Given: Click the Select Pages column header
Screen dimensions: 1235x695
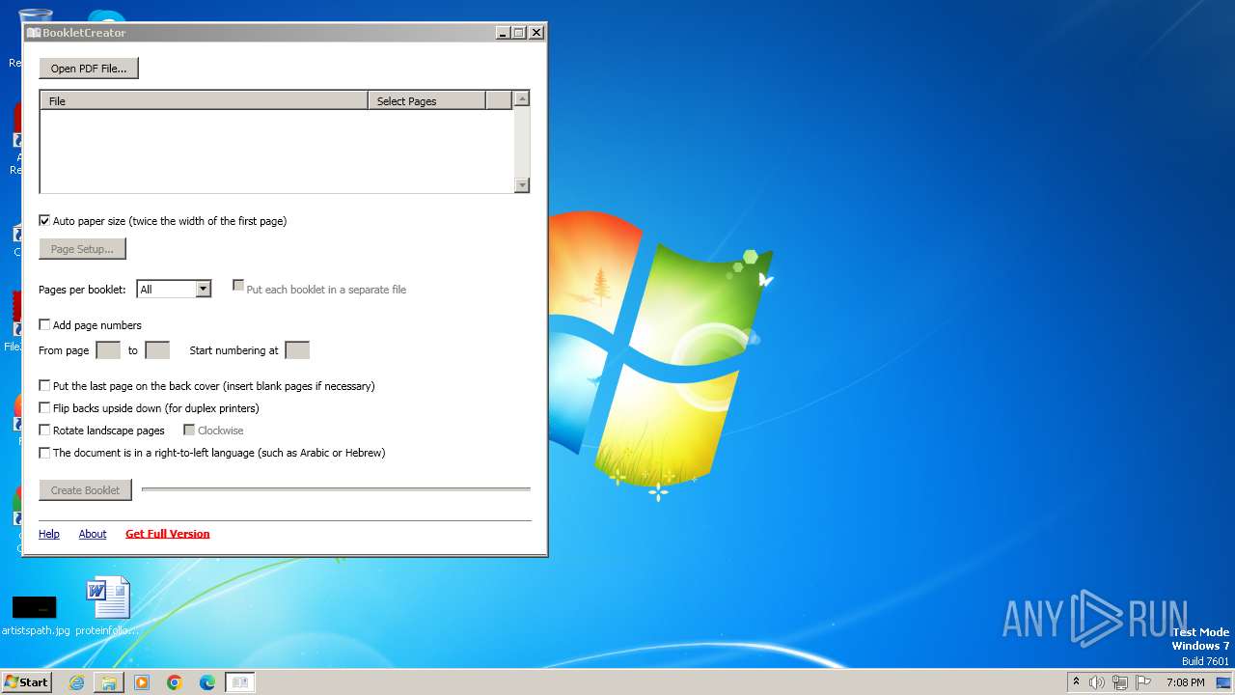Looking at the screenshot, I should pyautogui.click(x=426, y=100).
